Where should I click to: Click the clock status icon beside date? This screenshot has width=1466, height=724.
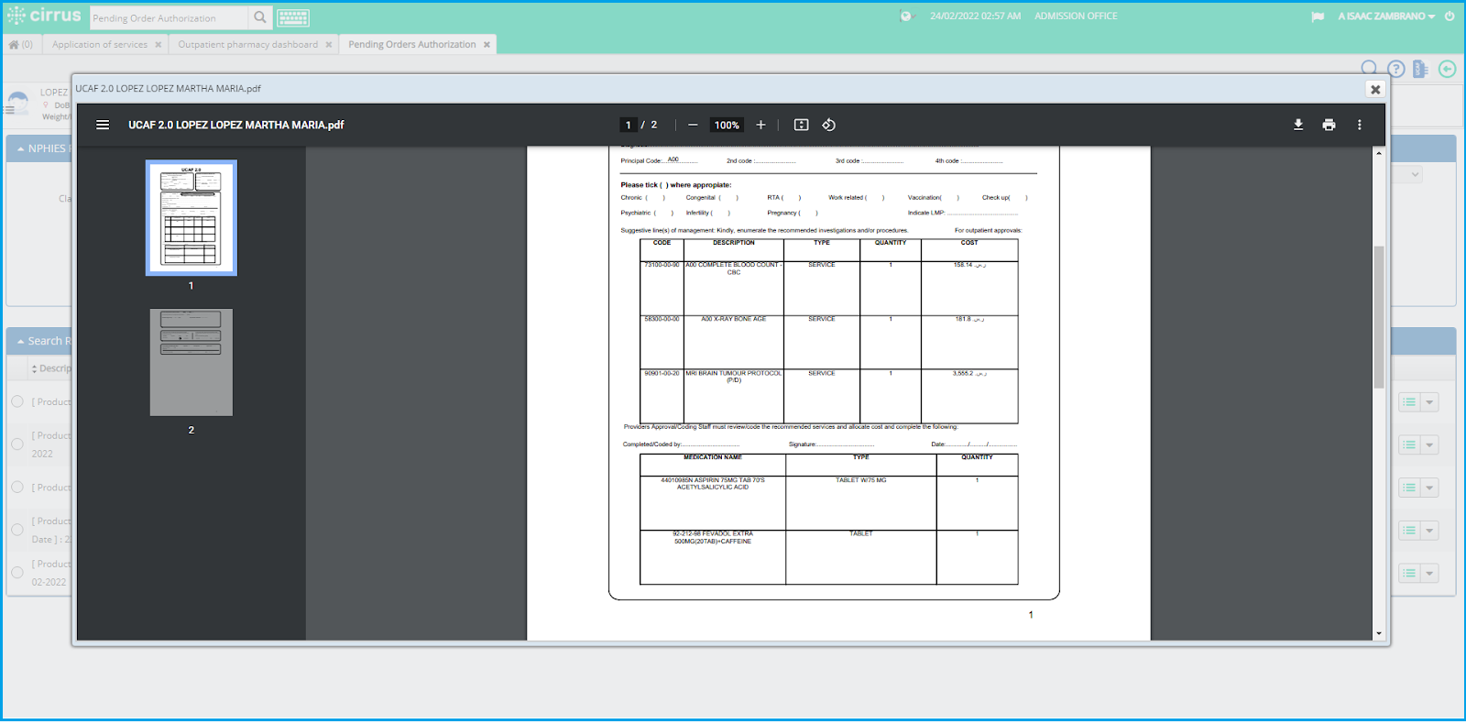click(x=907, y=16)
